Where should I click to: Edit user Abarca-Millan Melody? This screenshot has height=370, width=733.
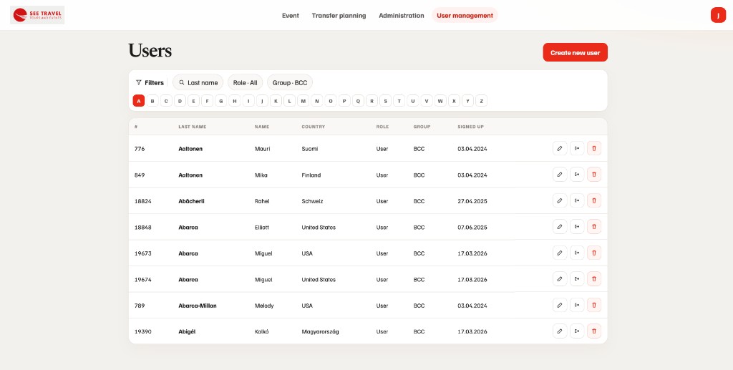[560, 305]
